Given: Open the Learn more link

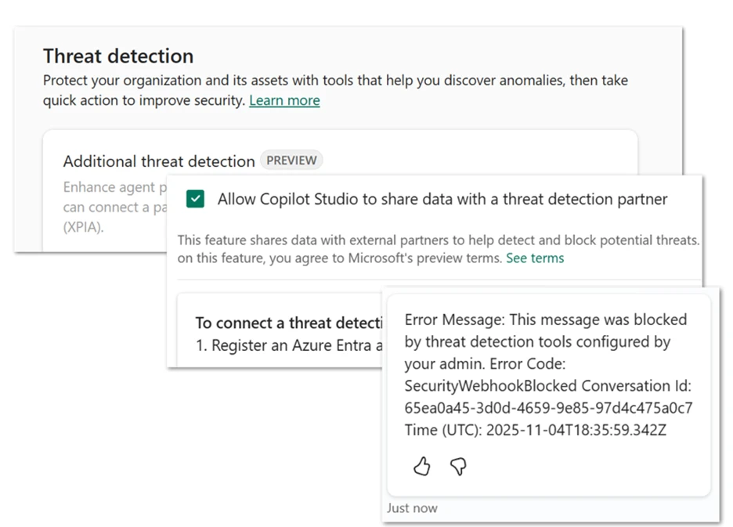Looking at the screenshot, I should [x=284, y=100].
